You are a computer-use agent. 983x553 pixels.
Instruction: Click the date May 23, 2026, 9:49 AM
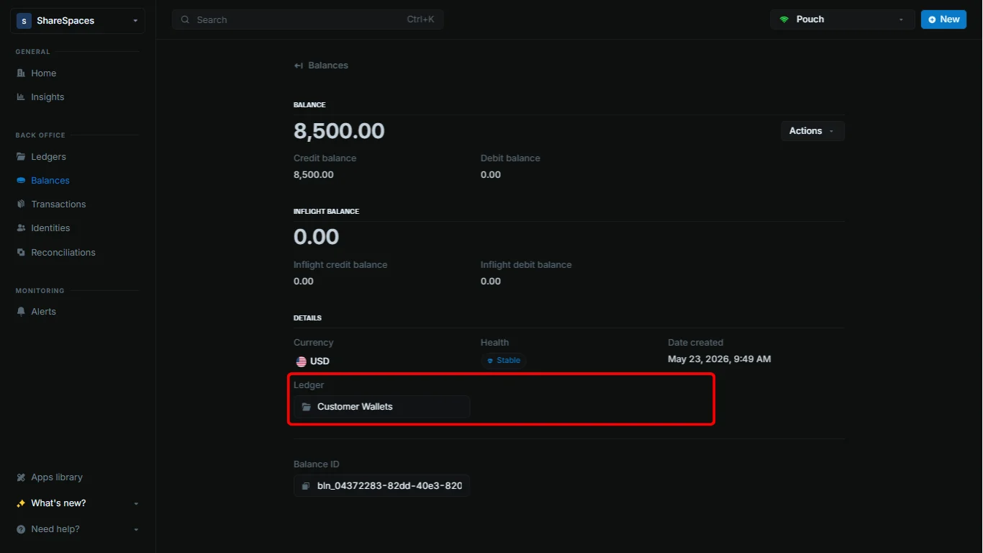click(x=719, y=359)
